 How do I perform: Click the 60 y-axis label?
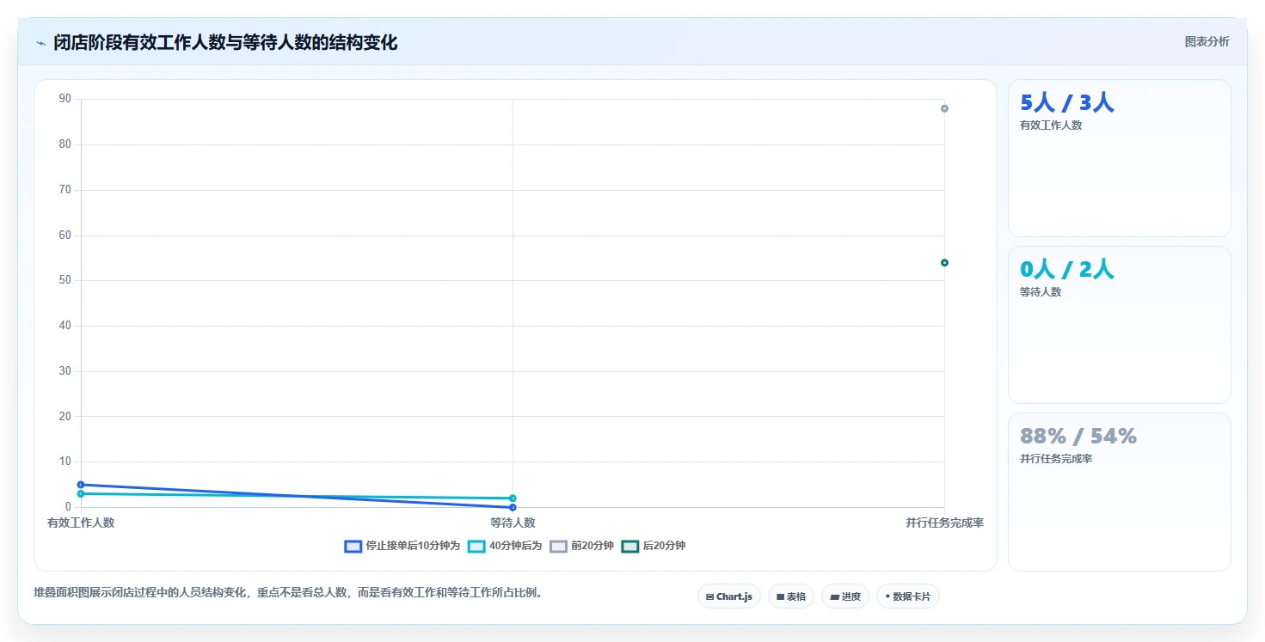tap(65, 235)
